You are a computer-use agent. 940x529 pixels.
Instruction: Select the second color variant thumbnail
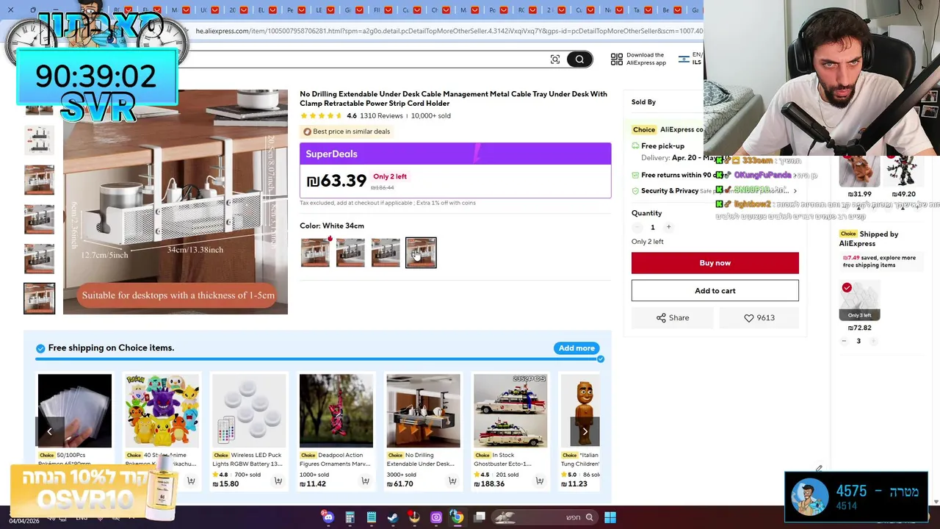pos(350,252)
